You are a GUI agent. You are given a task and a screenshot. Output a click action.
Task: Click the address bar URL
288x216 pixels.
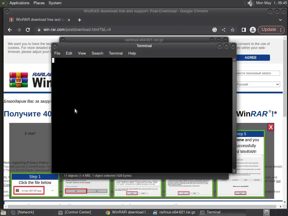coord(77,30)
